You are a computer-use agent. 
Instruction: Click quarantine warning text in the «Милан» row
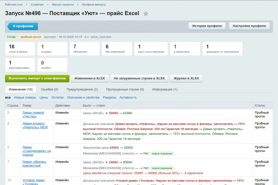[143, 173]
